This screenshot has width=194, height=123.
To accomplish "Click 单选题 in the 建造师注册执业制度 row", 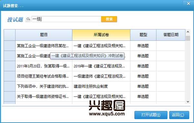I will tap(143, 86).
